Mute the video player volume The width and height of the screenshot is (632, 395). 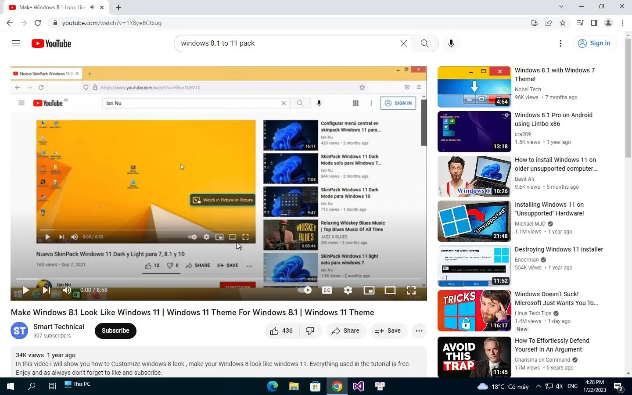point(67,290)
